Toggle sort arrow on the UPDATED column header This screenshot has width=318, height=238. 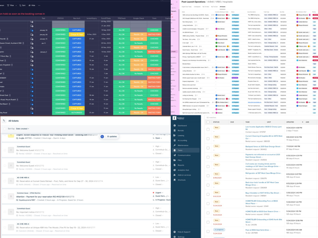click(x=303, y=122)
